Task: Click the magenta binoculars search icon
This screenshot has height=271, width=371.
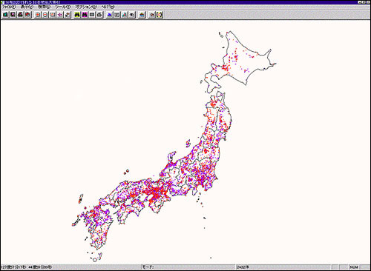Action: (x=85, y=15)
